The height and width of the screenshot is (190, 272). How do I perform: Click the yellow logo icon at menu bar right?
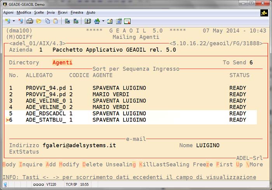[264, 13]
